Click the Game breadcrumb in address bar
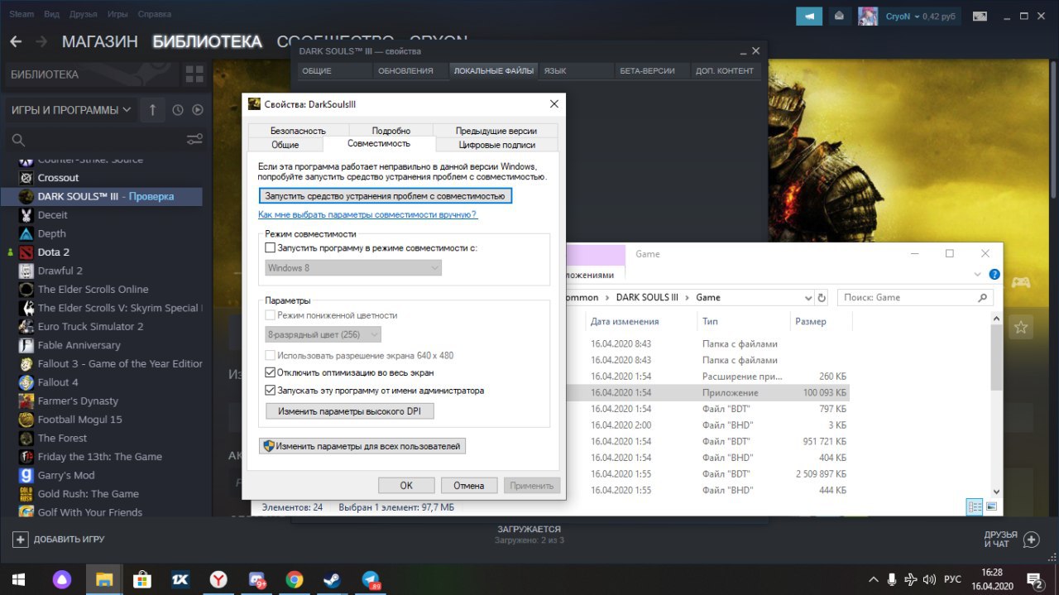The image size is (1059, 595). tap(708, 297)
